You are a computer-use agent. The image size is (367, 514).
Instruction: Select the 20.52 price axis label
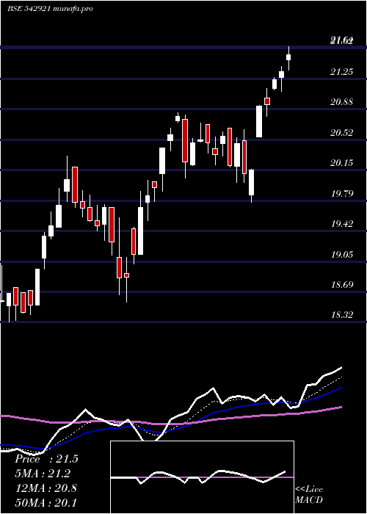(342, 132)
